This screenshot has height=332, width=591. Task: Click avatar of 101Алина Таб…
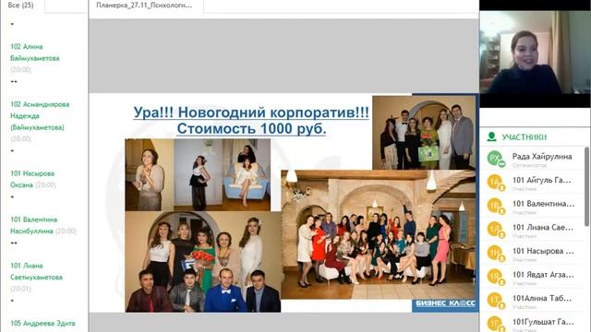pyautogui.click(x=495, y=301)
